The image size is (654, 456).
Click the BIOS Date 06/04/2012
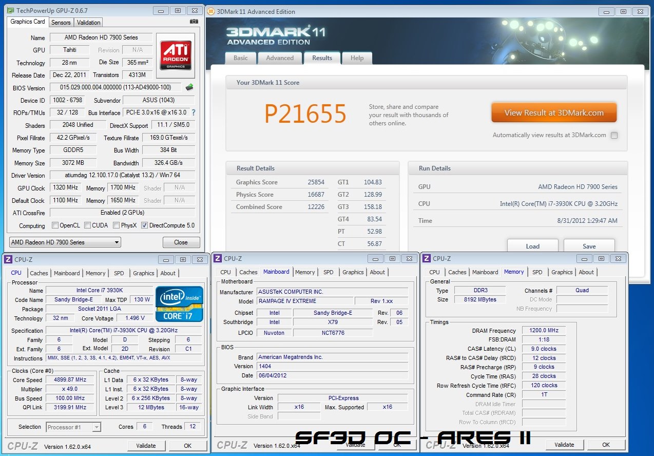click(334, 375)
